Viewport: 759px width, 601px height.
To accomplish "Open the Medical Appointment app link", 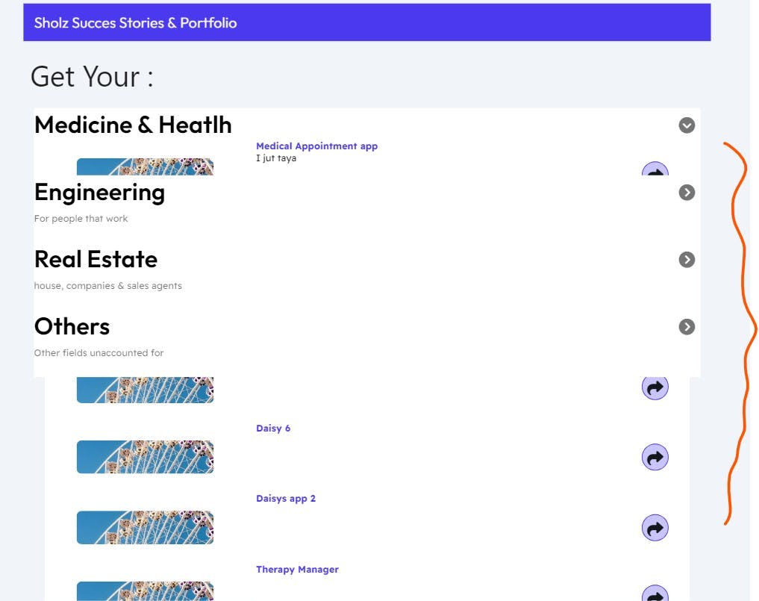I will 316,146.
